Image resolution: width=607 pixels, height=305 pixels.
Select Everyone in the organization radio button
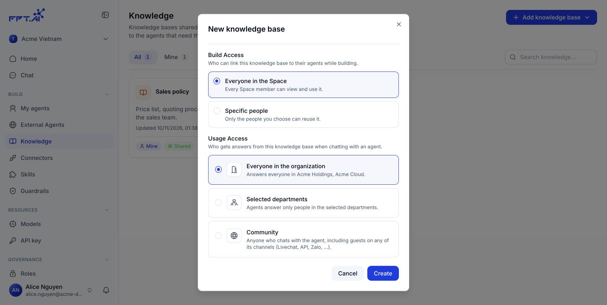click(x=218, y=169)
